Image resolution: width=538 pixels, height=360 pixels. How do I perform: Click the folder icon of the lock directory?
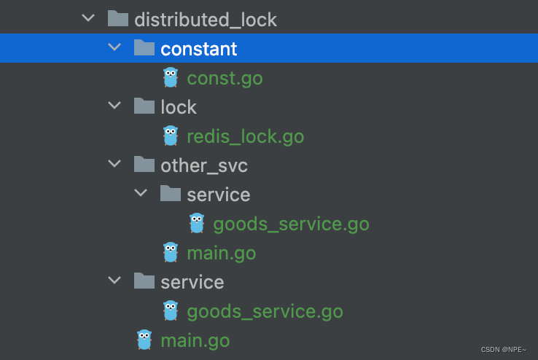[144, 106]
